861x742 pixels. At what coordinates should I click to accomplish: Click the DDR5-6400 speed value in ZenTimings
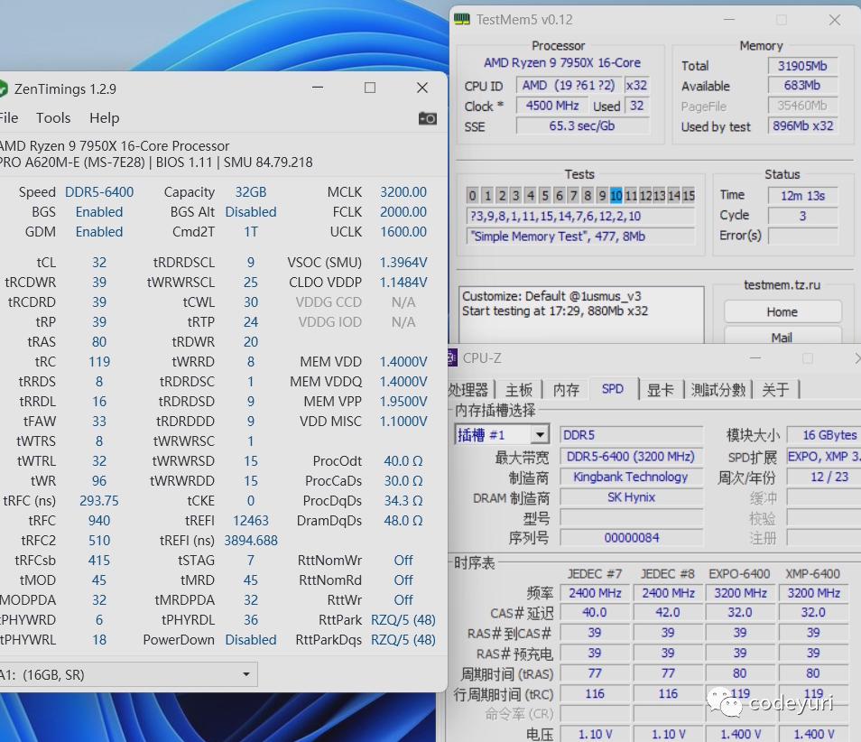(x=99, y=192)
